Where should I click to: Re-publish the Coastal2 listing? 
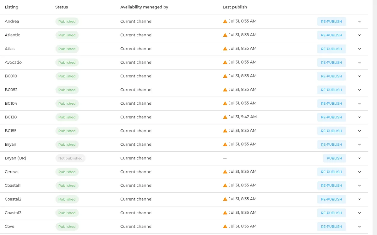click(331, 199)
